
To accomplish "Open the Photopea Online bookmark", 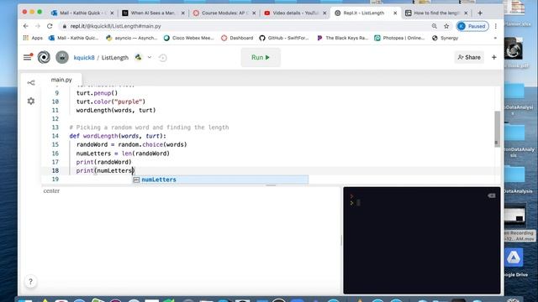I will tap(399, 38).
